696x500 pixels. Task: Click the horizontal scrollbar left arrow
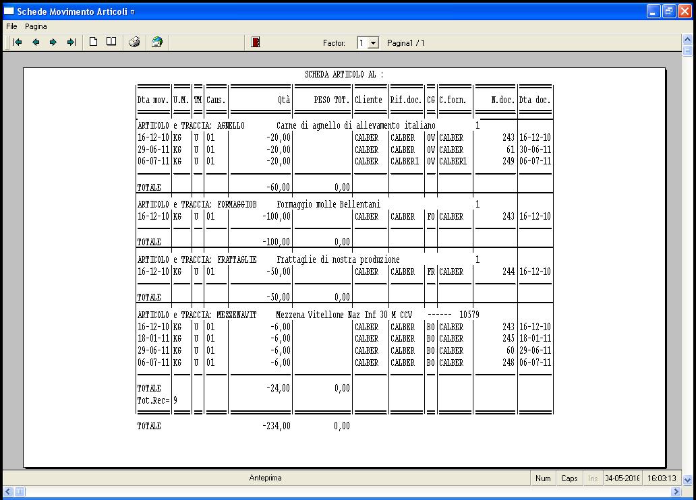click(8, 491)
